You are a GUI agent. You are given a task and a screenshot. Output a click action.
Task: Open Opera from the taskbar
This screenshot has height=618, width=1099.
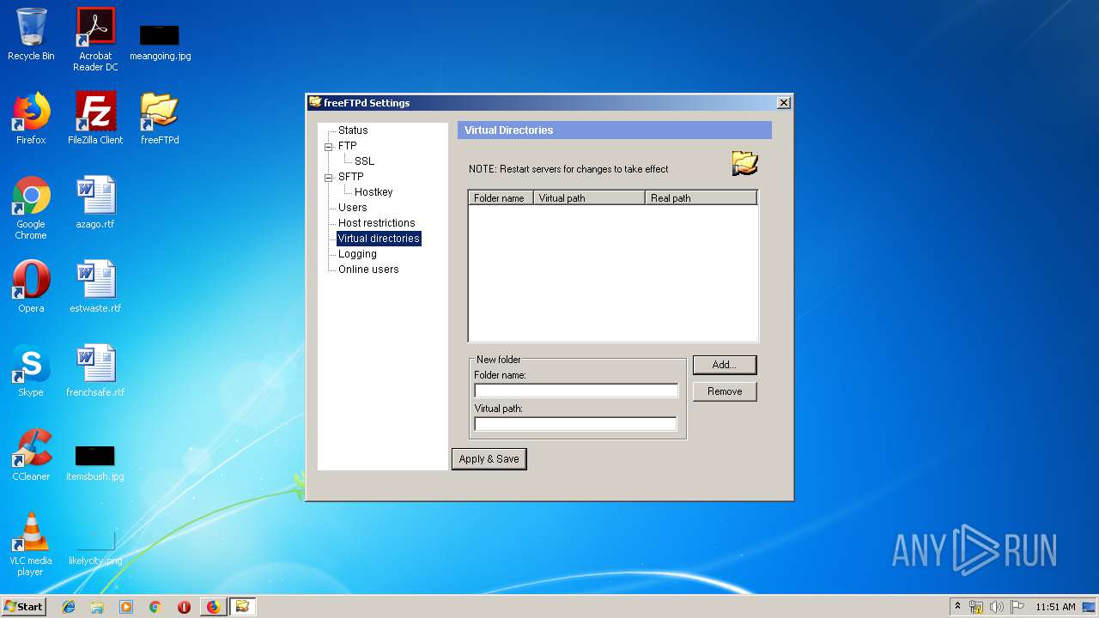pos(184,607)
